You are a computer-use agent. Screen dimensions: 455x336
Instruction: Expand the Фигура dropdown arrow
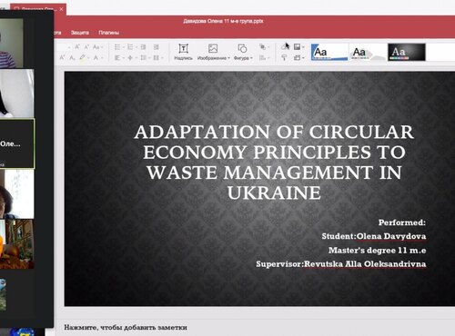tap(251, 58)
